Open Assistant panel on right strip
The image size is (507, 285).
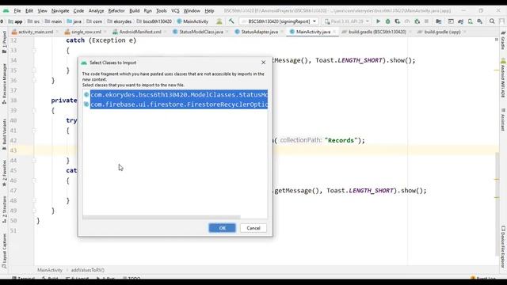tap(503, 120)
